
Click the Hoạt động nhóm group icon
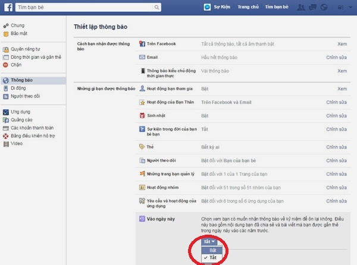pos(142,188)
